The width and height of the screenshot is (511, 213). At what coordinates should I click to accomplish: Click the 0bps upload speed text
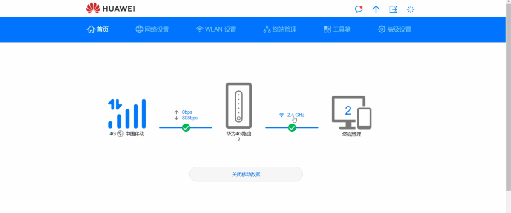point(188,112)
